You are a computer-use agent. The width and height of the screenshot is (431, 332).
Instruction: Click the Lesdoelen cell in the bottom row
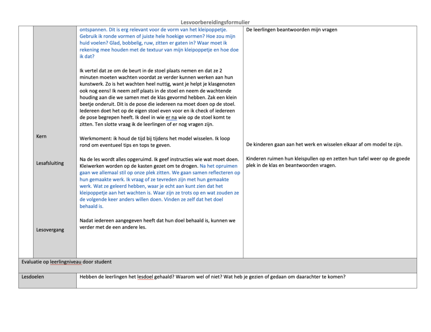click(x=33, y=277)
